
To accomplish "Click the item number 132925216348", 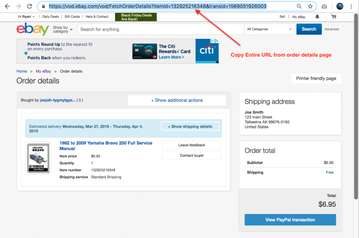I will (x=103, y=170).
